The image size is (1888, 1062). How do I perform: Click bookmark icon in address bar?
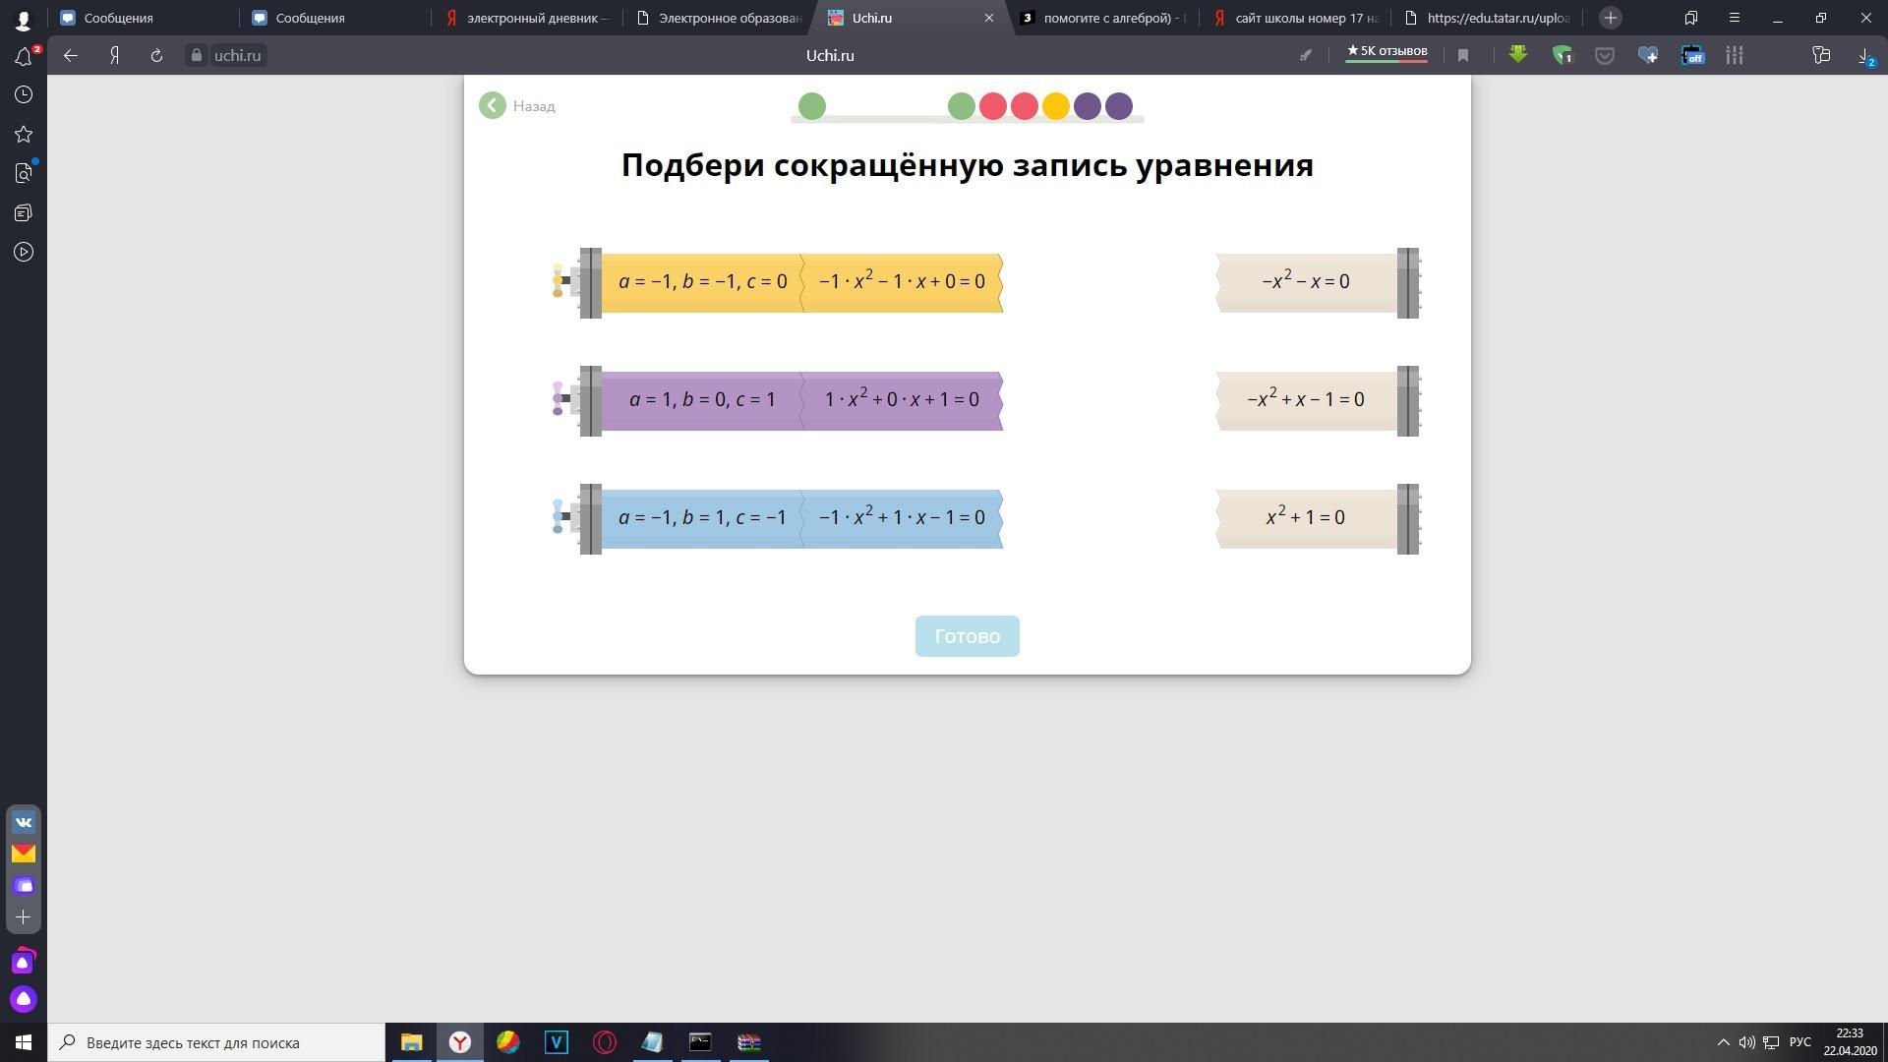tap(1463, 56)
